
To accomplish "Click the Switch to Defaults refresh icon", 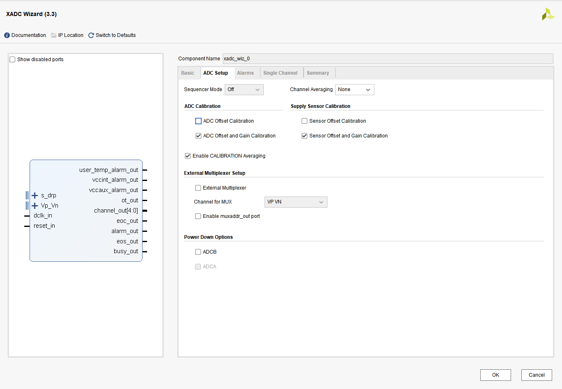I will click(91, 35).
